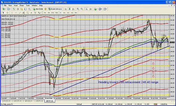Select the Horizontal Line drawing tool

pos(16,13)
